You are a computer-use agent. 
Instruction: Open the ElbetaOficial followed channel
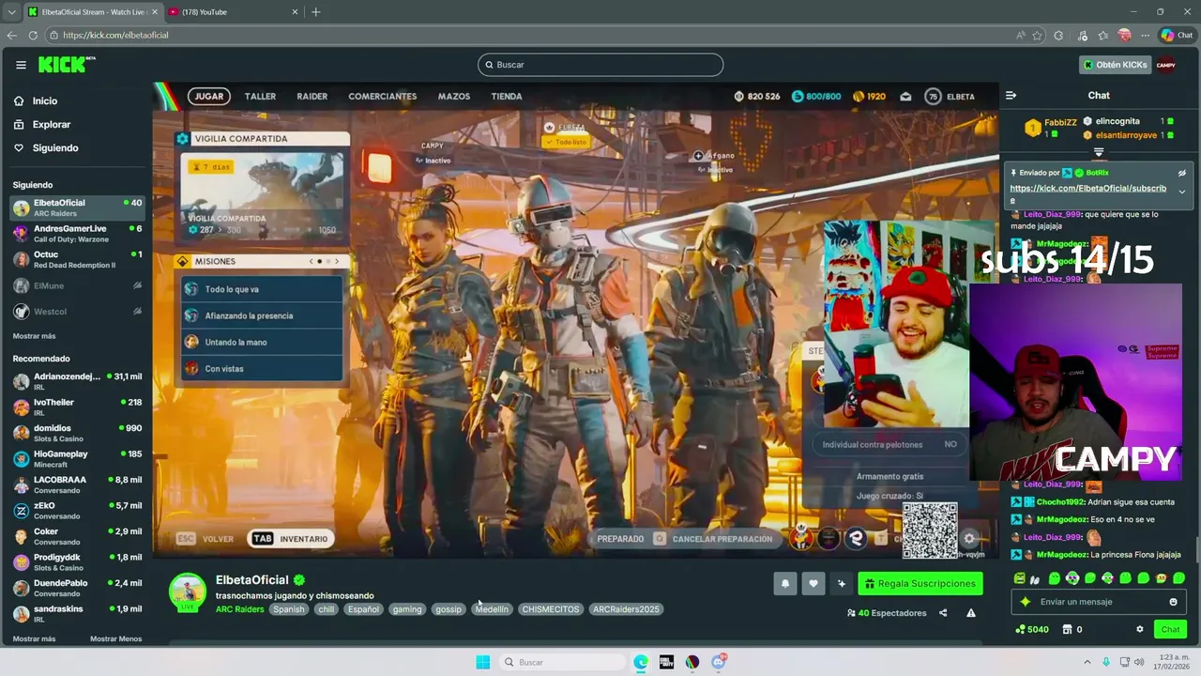(77, 207)
